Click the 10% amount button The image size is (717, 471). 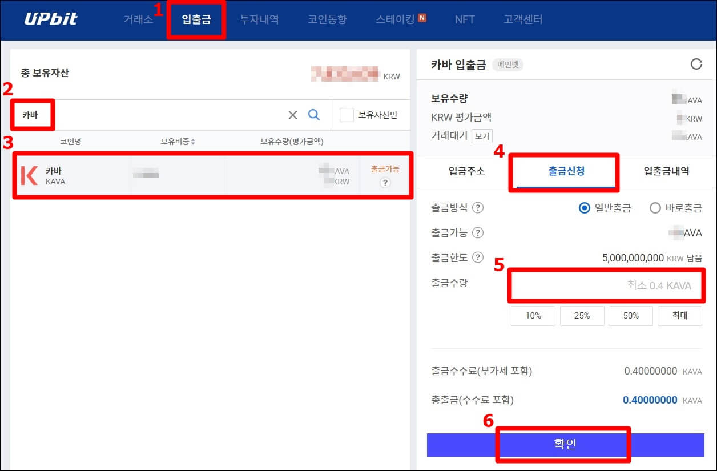[533, 316]
